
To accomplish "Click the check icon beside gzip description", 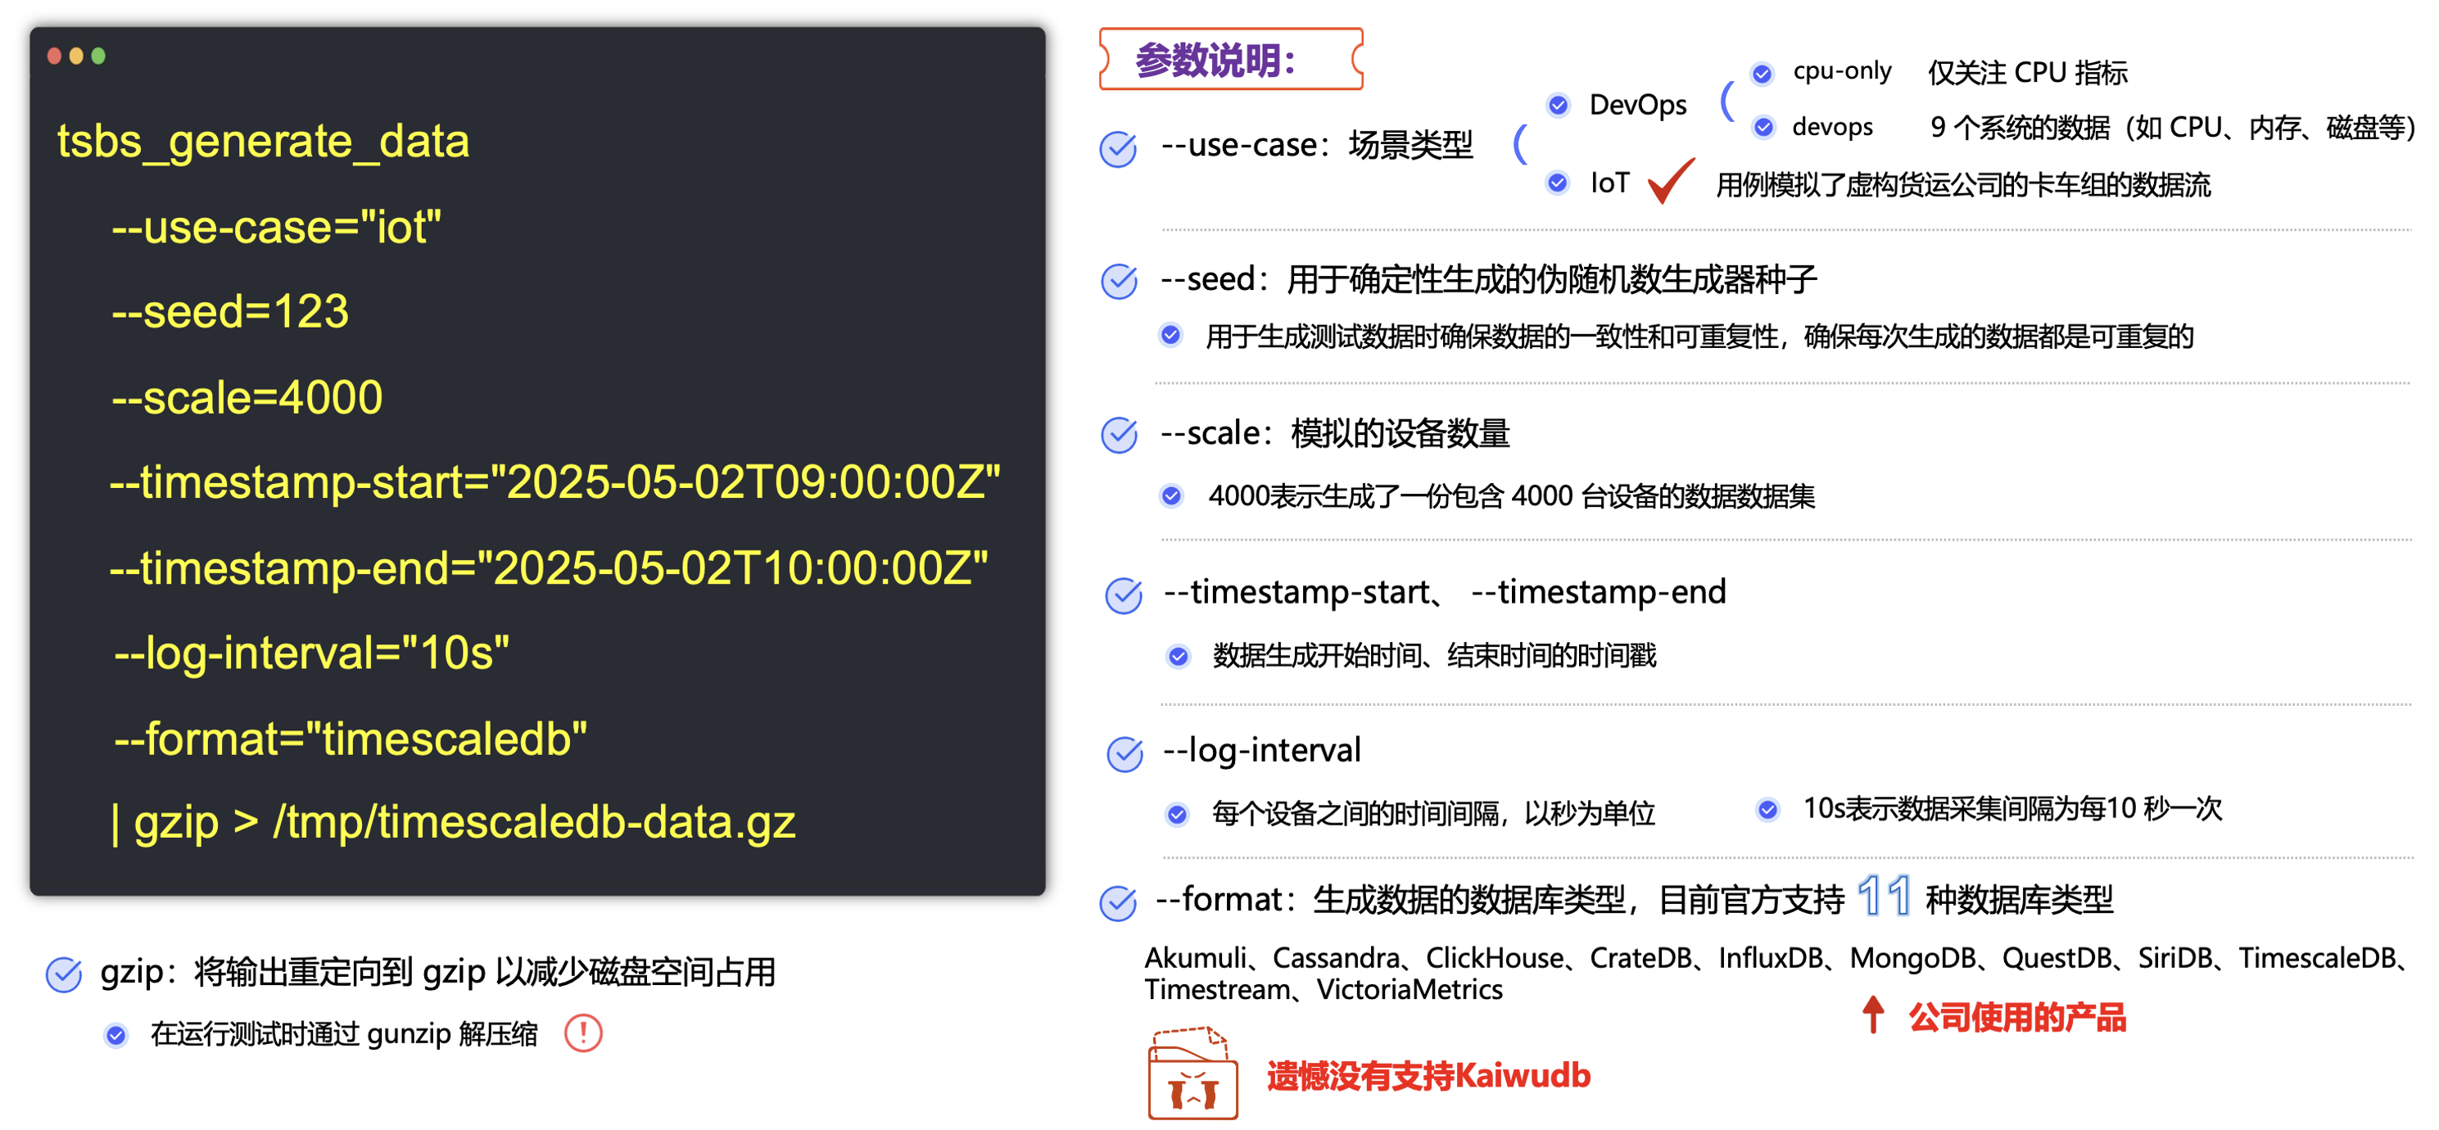I will 63,974.
